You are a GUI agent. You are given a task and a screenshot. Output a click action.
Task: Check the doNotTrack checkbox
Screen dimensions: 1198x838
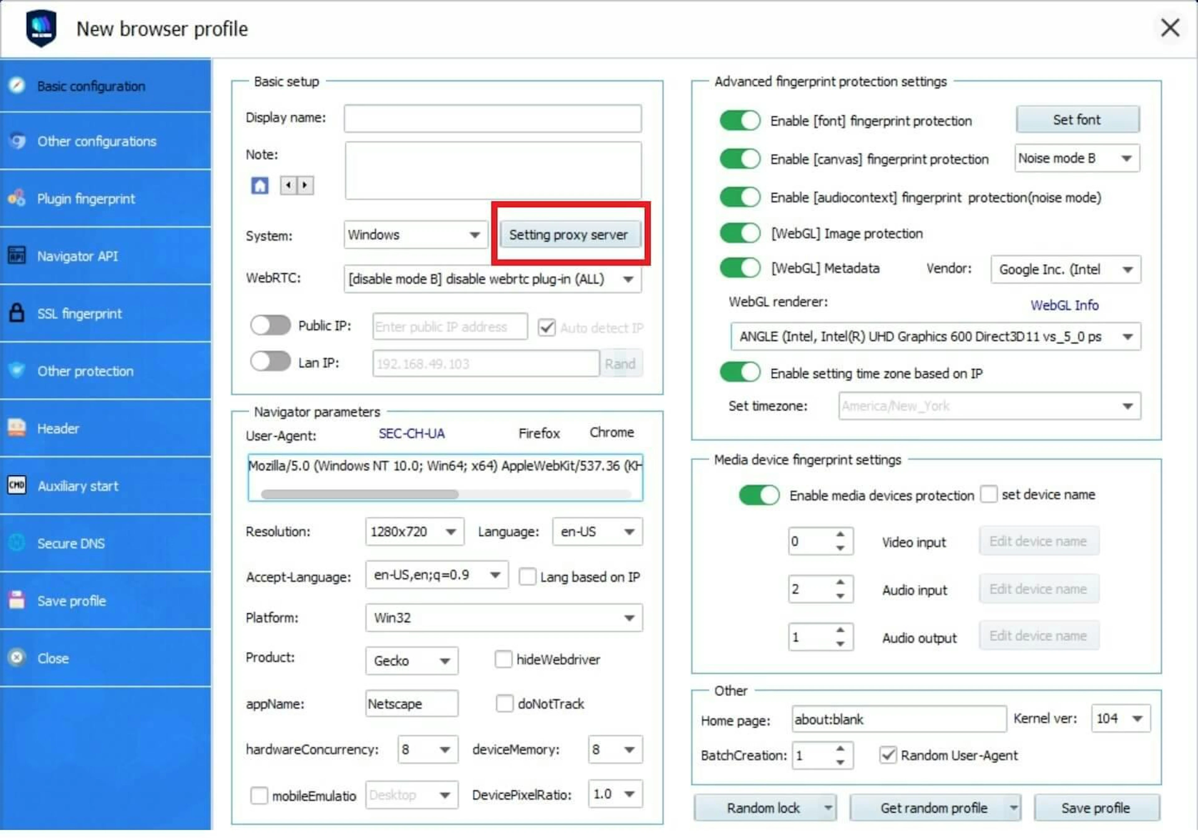[x=504, y=703]
